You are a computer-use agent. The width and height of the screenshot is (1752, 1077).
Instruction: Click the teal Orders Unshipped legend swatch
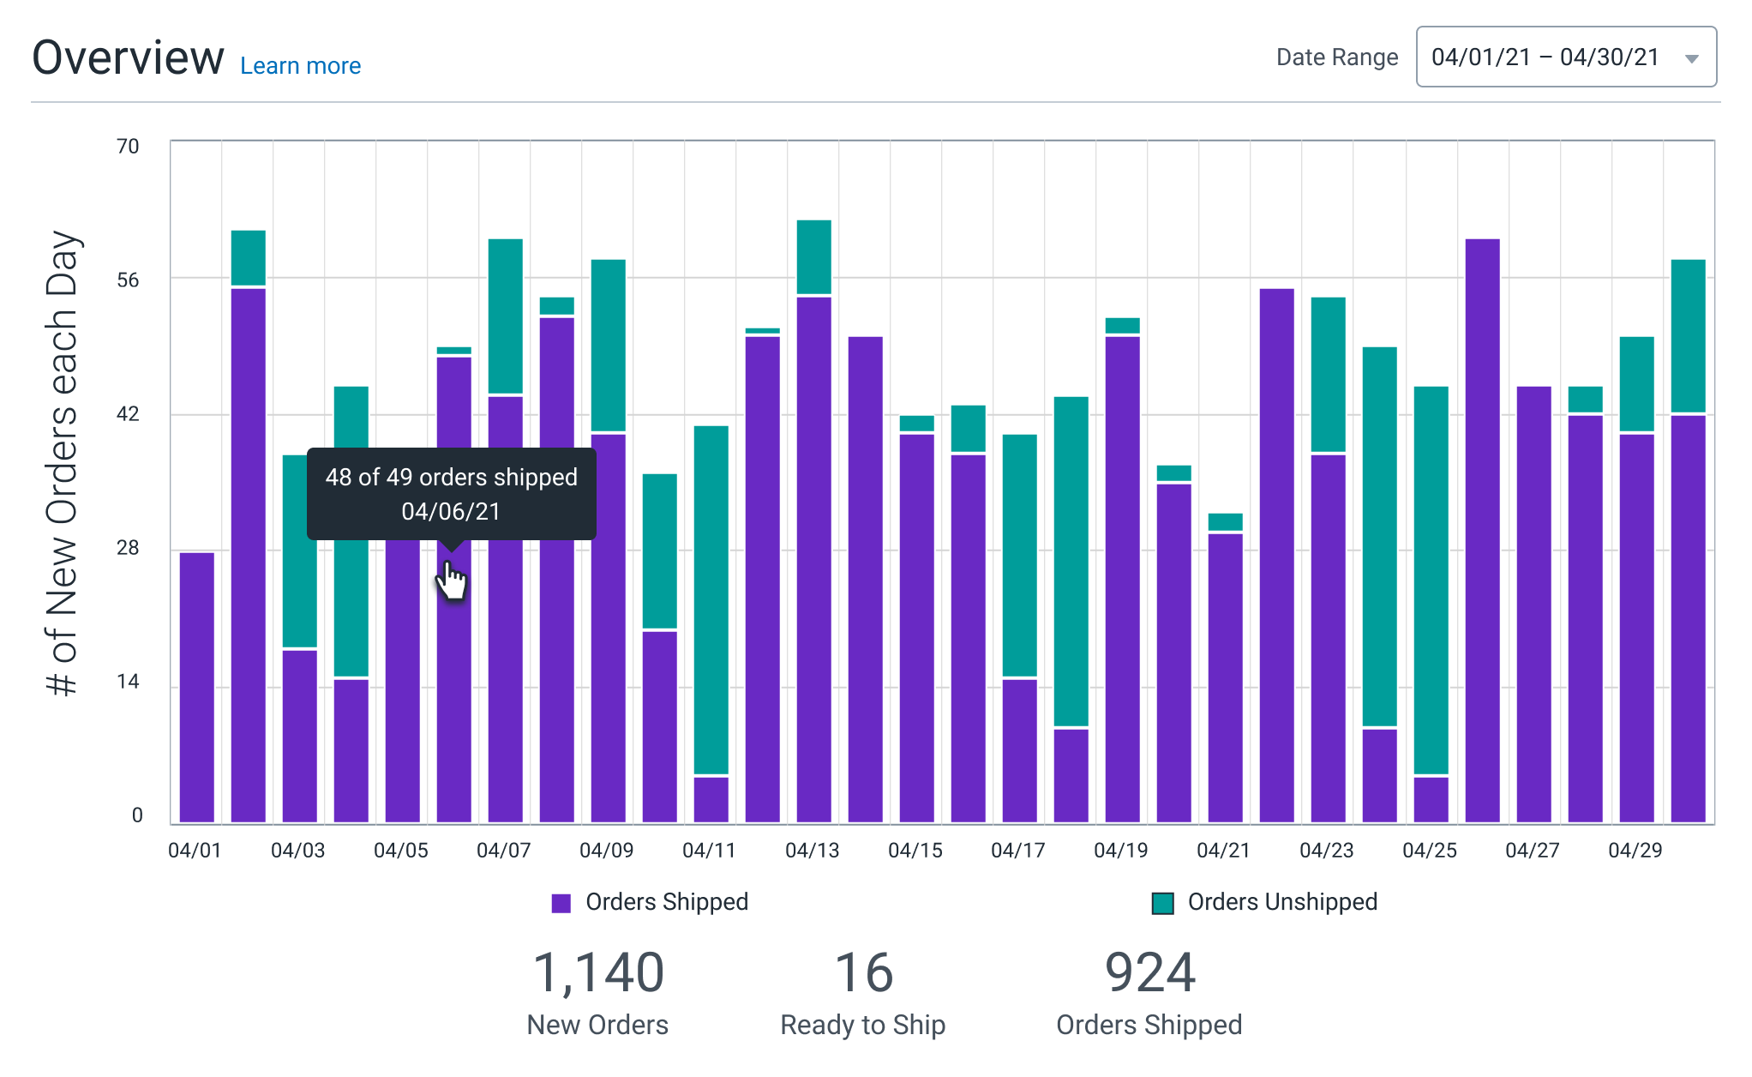(x=1162, y=901)
